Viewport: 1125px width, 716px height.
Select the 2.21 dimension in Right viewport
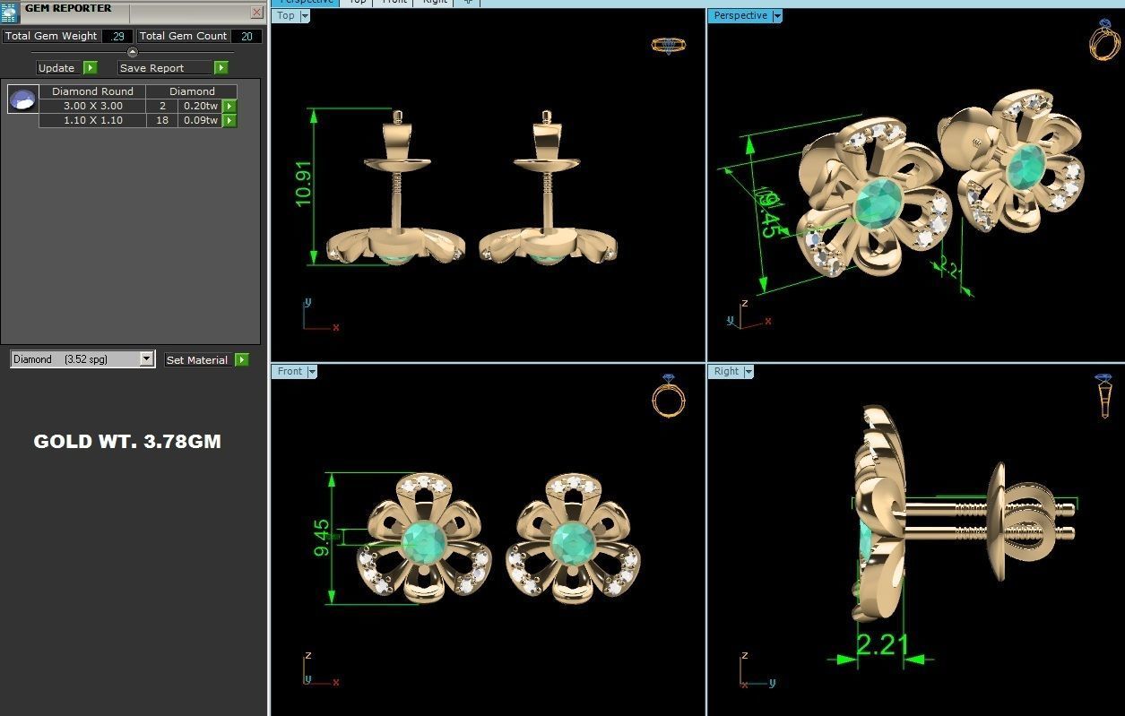[x=882, y=644]
